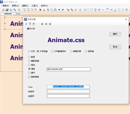
Task: Align text right in the dialog toolbar
Action: click(50, 24)
